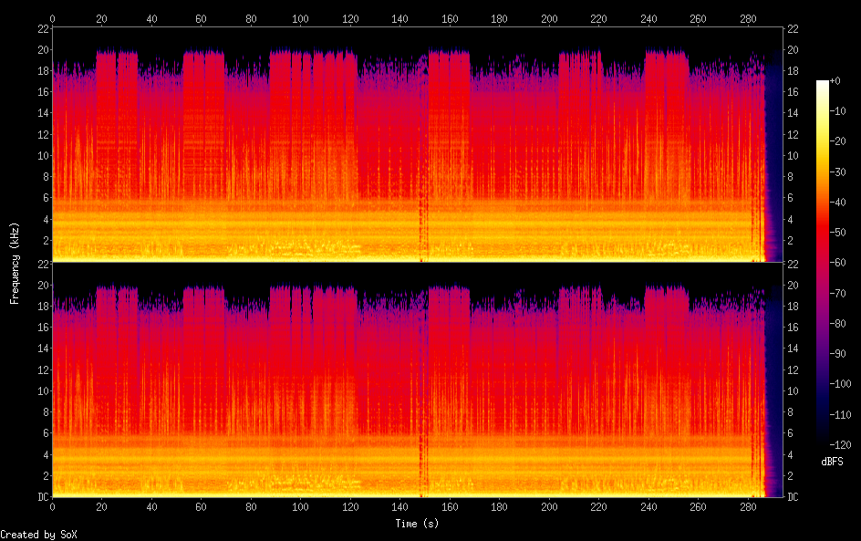861x541 pixels.
Task: Click the "dBFS" label below the color scale
Action: 832,462
